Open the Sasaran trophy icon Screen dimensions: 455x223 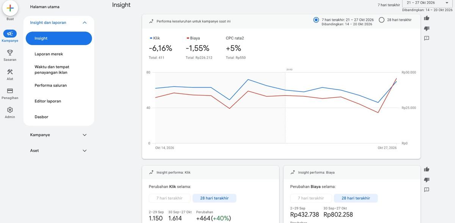(10, 53)
